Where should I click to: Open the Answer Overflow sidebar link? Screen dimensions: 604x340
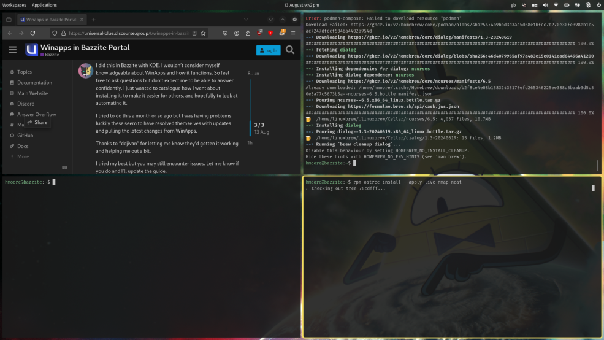(x=36, y=115)
